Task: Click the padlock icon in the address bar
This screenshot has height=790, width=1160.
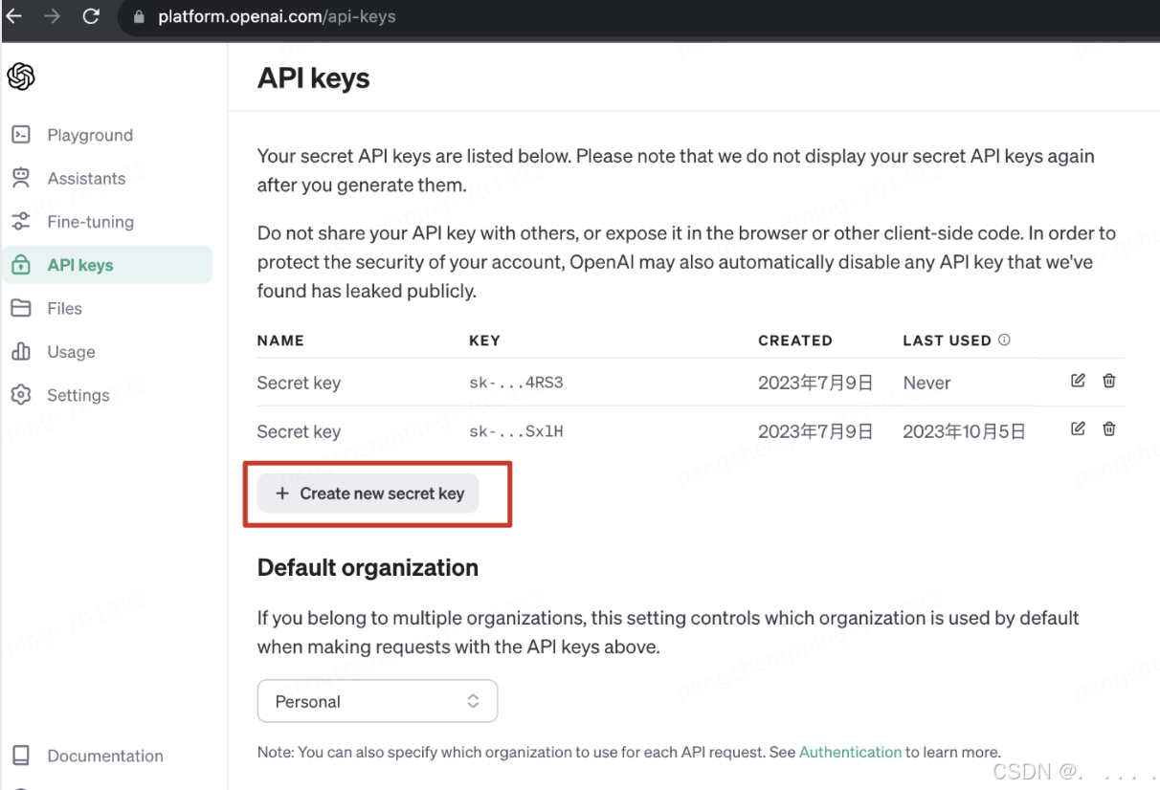Action: pyautogui.click(x=140, y=17)
